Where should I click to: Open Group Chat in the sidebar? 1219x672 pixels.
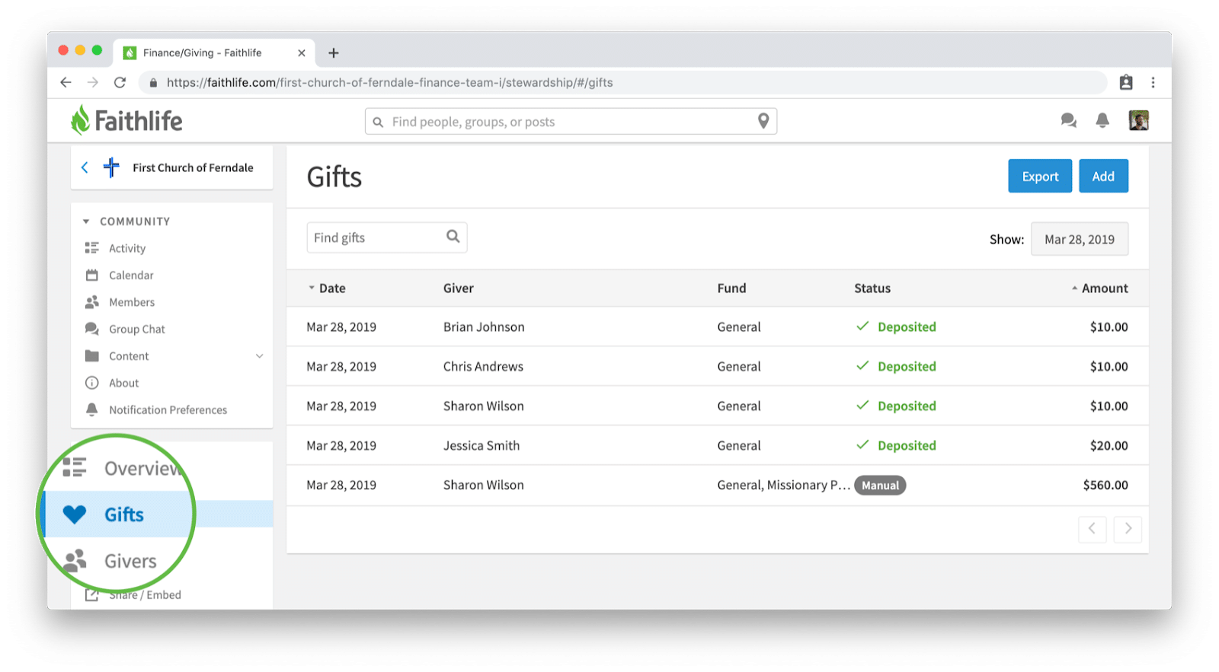(x=137, y=330)
